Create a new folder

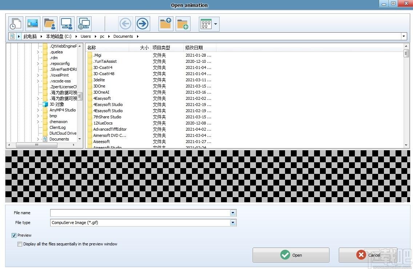pyautogui.click(x=183, y=24)
